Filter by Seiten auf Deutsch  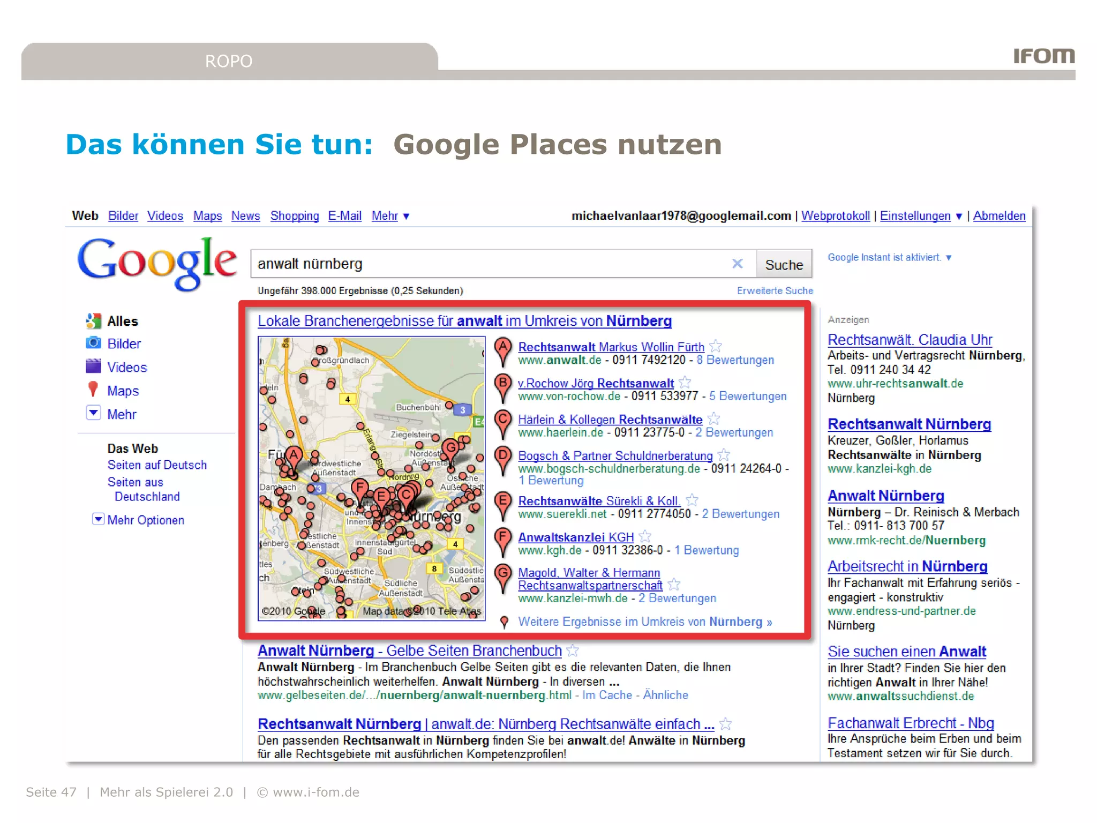(x=157, y=465)
